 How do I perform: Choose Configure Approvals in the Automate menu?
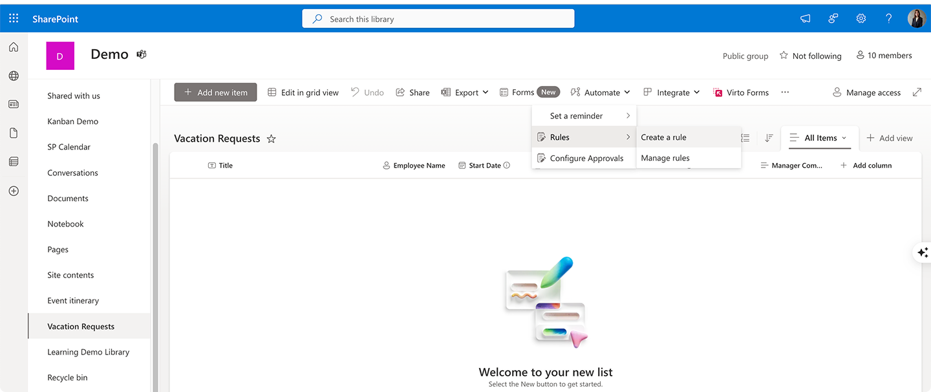tap(586, 158)
